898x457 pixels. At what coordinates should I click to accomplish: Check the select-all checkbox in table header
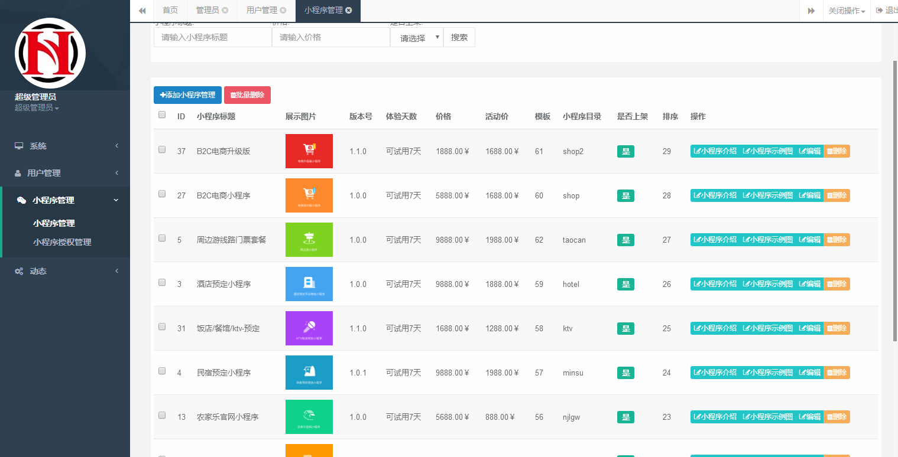click(162, 115)
